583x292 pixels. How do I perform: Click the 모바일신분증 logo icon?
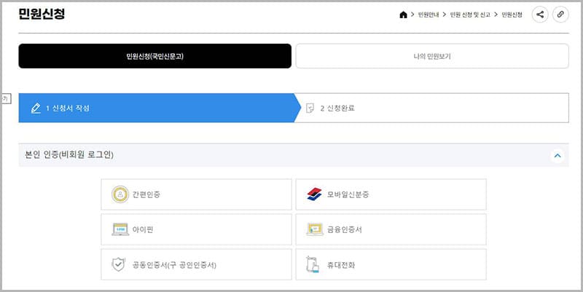[x=314, y=194]
